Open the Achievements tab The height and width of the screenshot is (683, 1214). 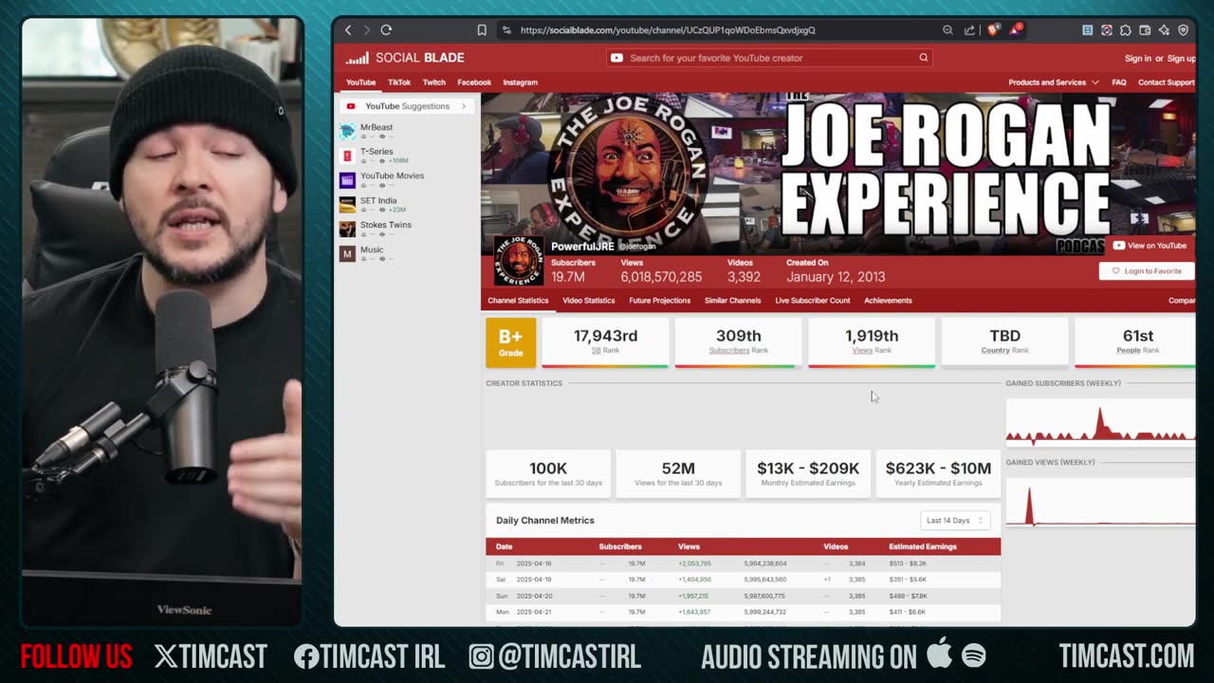[x=888, y=301]
